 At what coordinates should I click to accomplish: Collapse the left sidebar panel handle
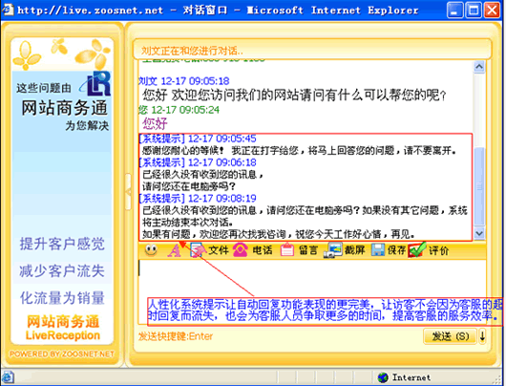129,192
